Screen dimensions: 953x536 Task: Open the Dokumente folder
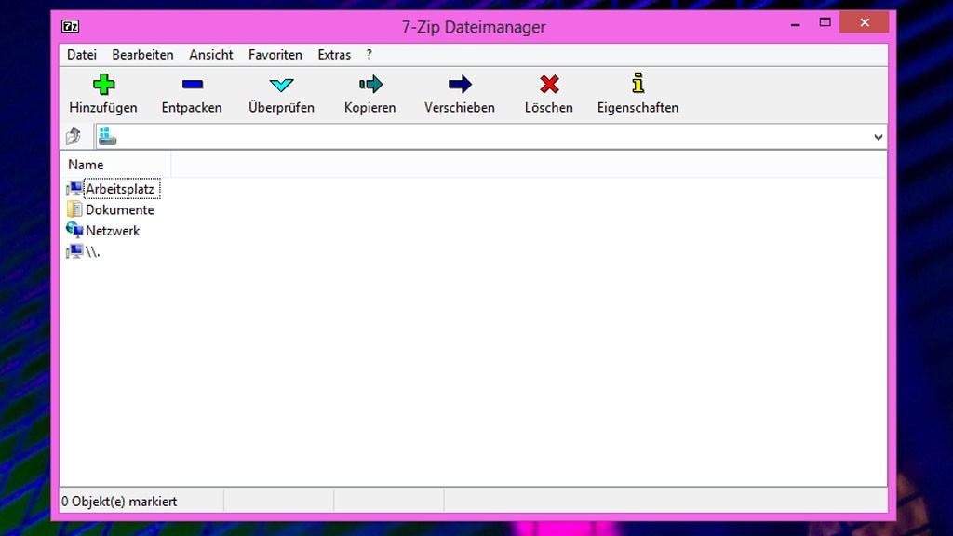point(119,209)
